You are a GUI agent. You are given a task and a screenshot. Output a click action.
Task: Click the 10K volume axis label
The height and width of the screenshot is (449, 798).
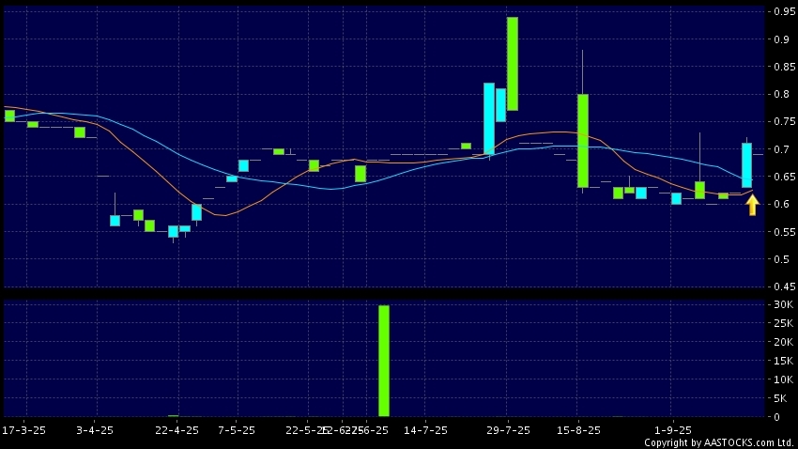pyautogui.click(x=784, y=379)
